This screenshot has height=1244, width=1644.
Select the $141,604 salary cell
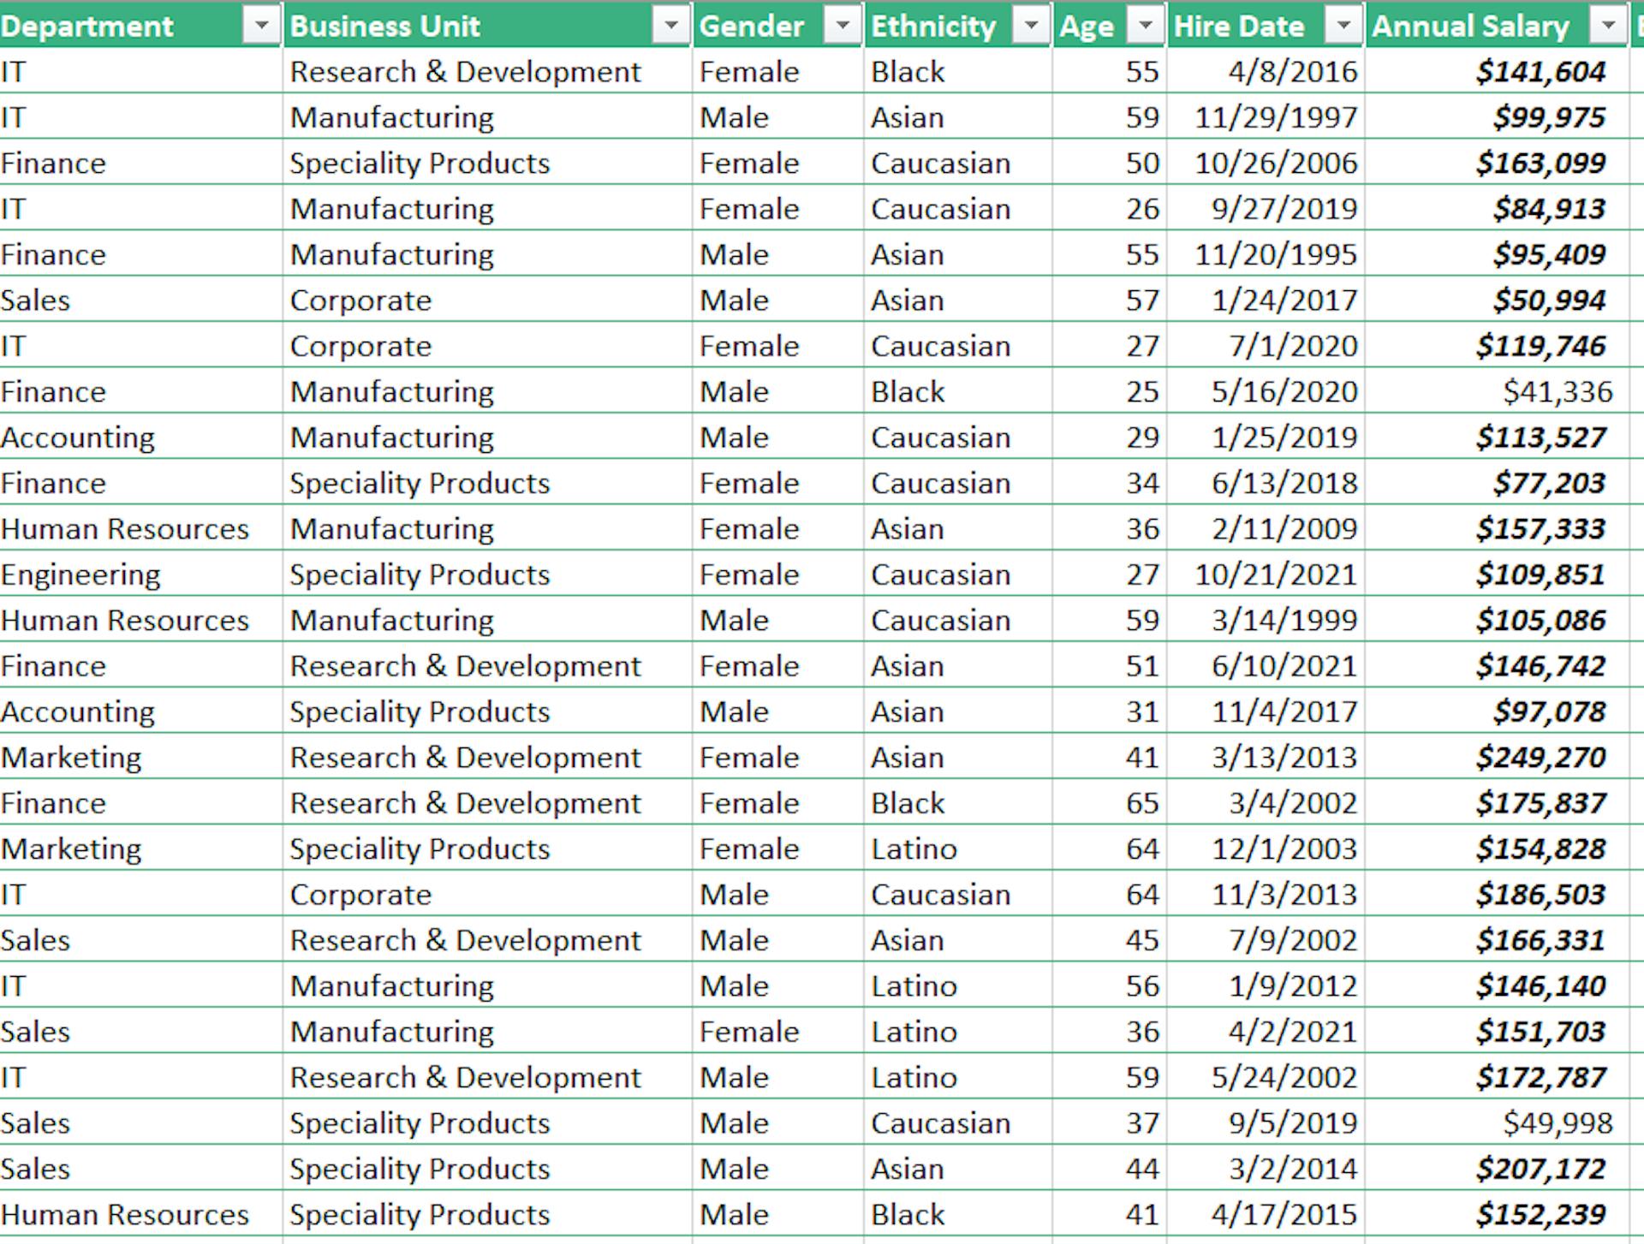[x=1540, y=72]
